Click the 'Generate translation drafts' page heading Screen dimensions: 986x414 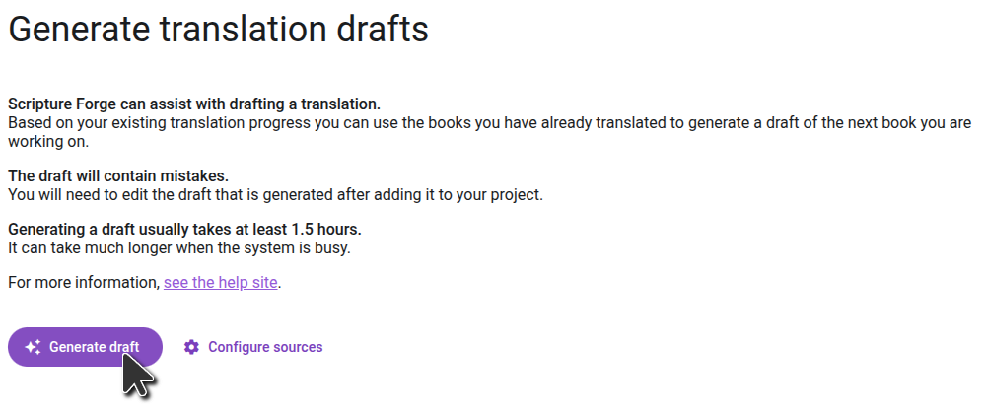218,29
